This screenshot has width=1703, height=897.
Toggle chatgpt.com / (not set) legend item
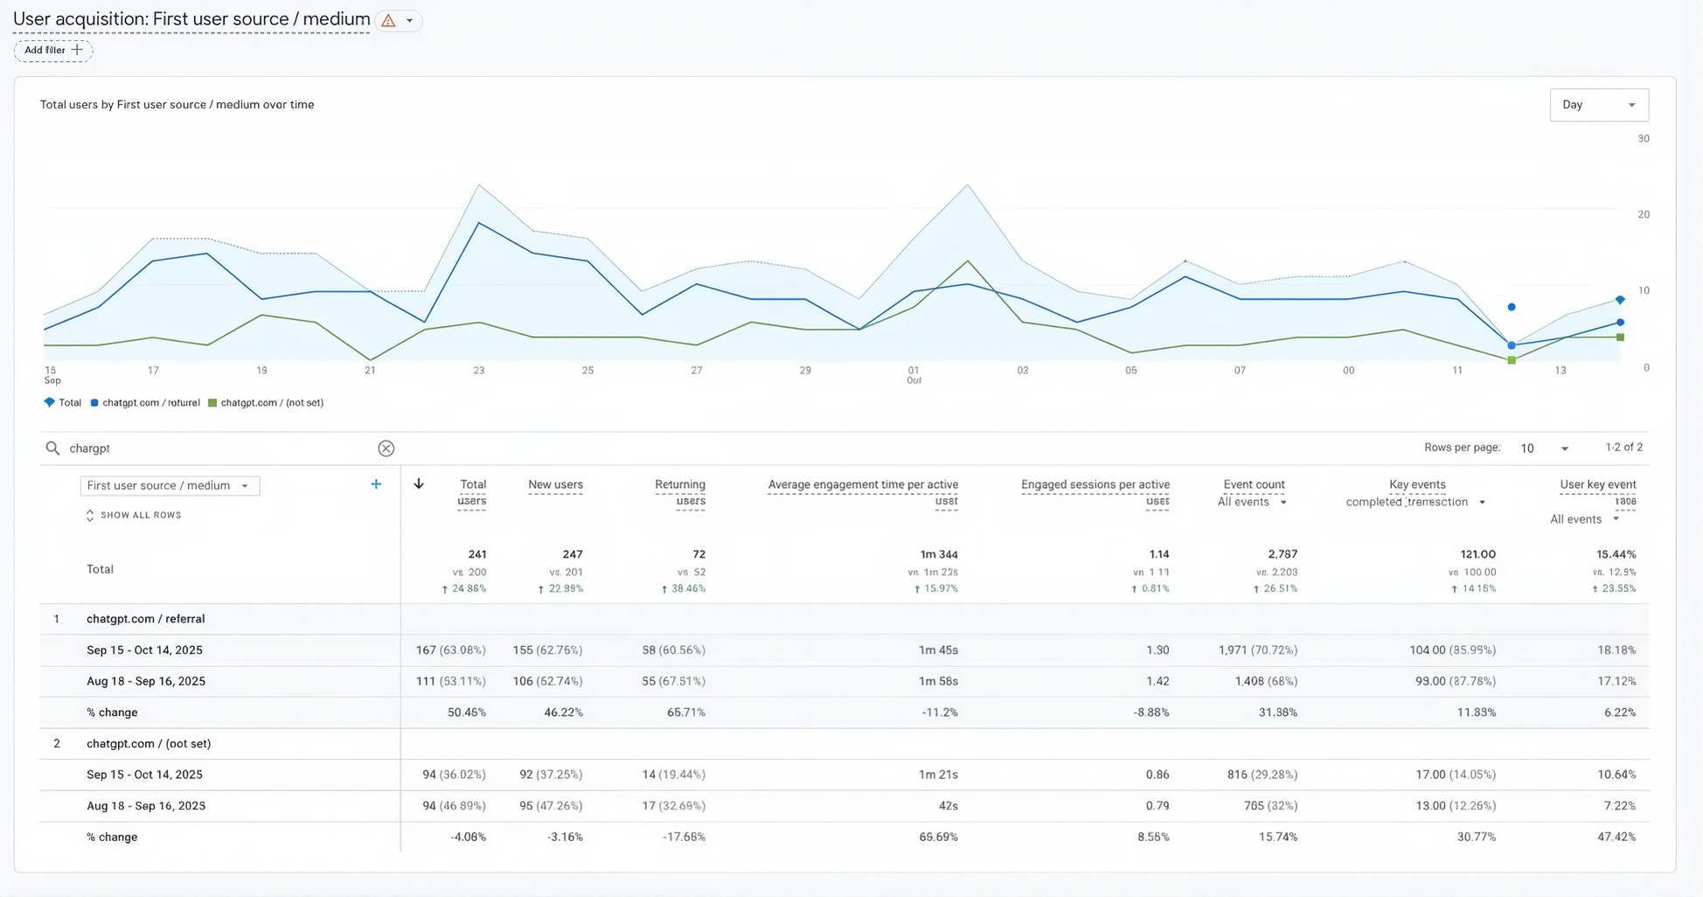tap(266, 403)
